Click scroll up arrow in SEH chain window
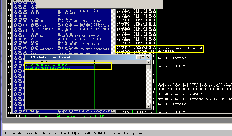The width and height of the screenshot is (232, 136). 149,62
